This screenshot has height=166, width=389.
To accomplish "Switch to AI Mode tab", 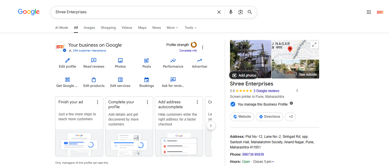I will pos(62,28).
